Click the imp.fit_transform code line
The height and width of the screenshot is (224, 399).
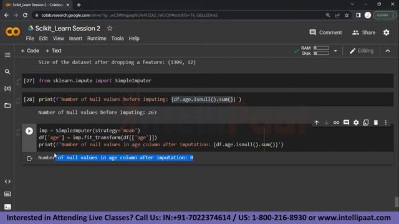point(98,138)
